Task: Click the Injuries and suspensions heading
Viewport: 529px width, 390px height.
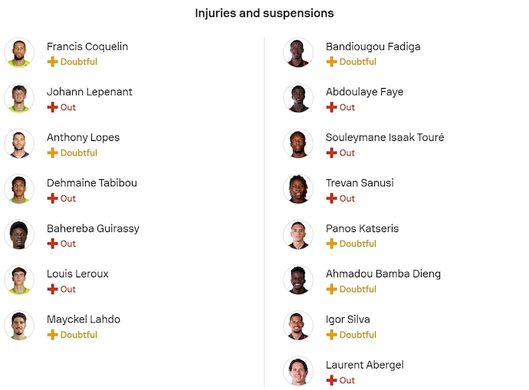Action: click(x=264, y=14)
